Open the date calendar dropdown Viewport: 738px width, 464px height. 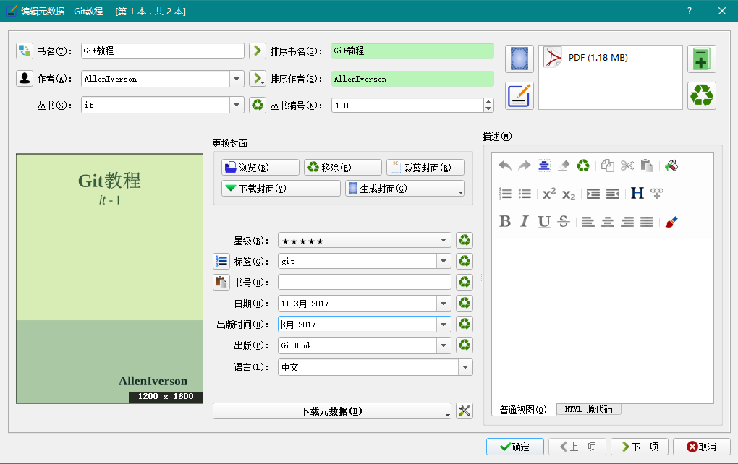pyautogui.click(x=444, y=304)
